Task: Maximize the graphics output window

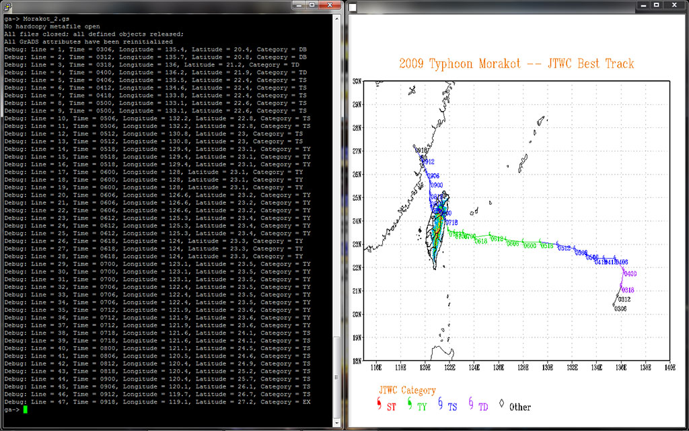Action: click(657, 5)
